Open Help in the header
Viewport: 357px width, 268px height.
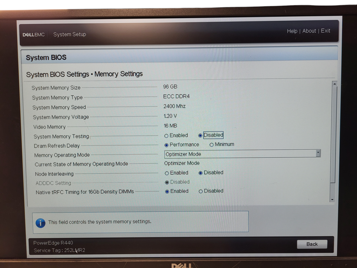tap(292, 31)
